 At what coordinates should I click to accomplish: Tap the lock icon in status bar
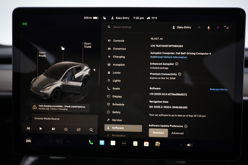[x=104, y=18]
